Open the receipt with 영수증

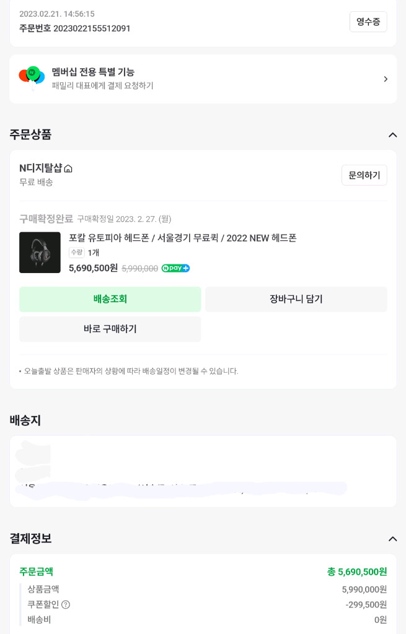coord(368,22)
